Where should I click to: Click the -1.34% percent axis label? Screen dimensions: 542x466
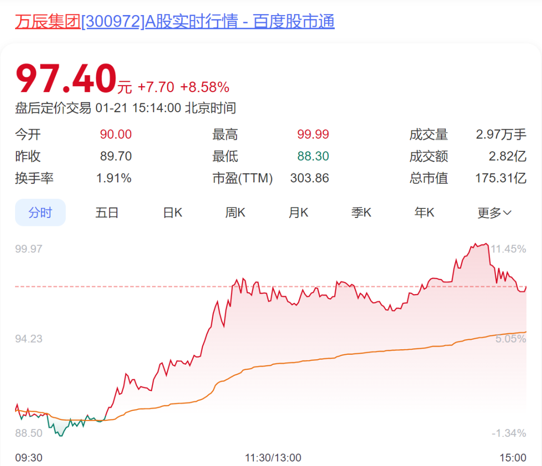click(x=509, y=433)
